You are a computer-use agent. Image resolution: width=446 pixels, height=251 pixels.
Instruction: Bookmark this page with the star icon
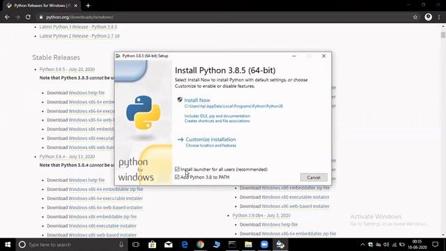[415, 17]
